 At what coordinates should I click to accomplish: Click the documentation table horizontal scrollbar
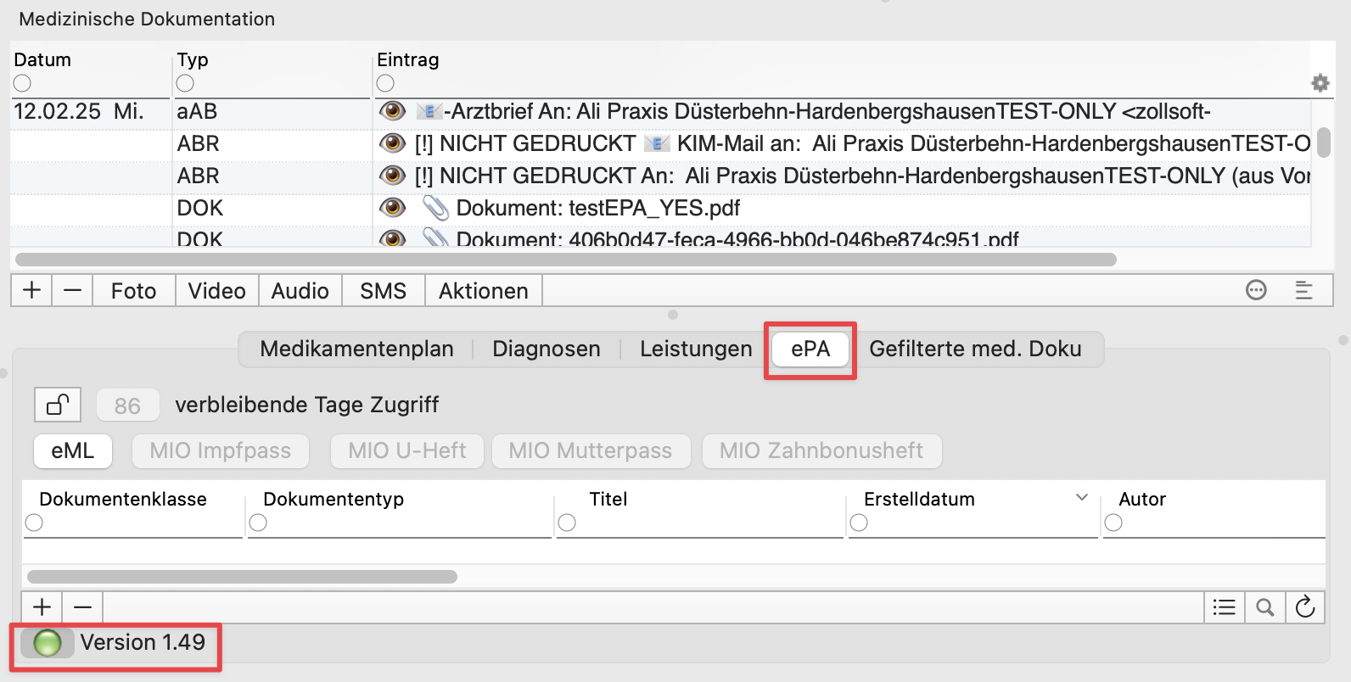pyautogui.click(x=566, y=260)
